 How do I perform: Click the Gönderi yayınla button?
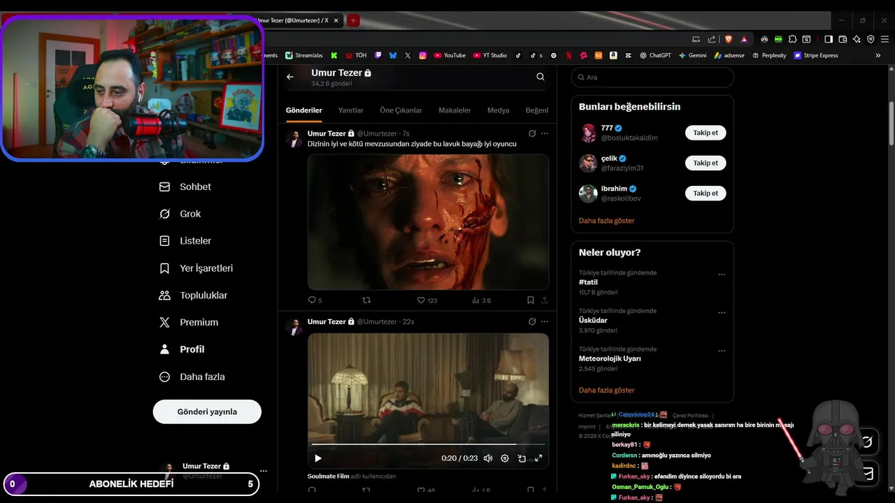tap(207, 411)
